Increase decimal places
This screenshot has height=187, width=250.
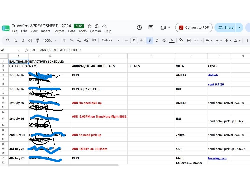[86, 40]
